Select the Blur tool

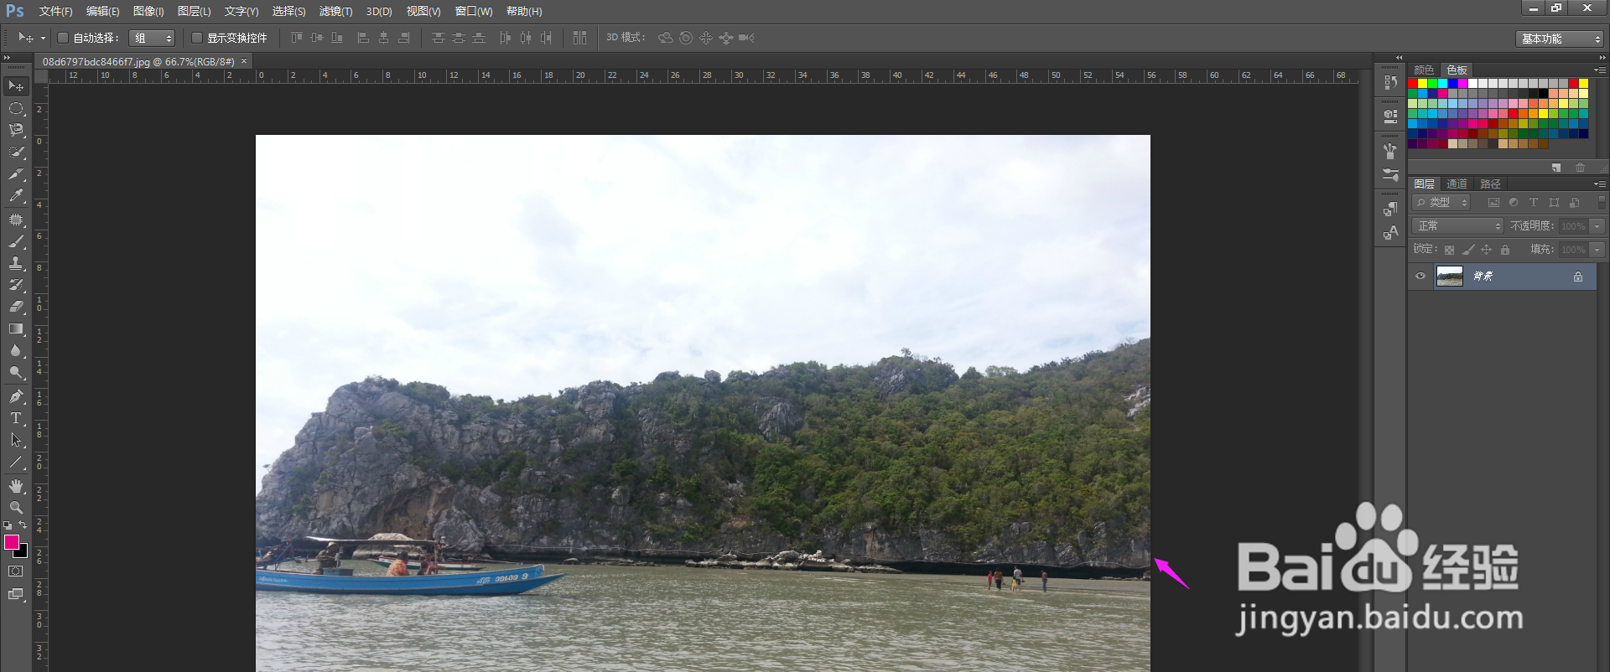[x=16, y=350]
